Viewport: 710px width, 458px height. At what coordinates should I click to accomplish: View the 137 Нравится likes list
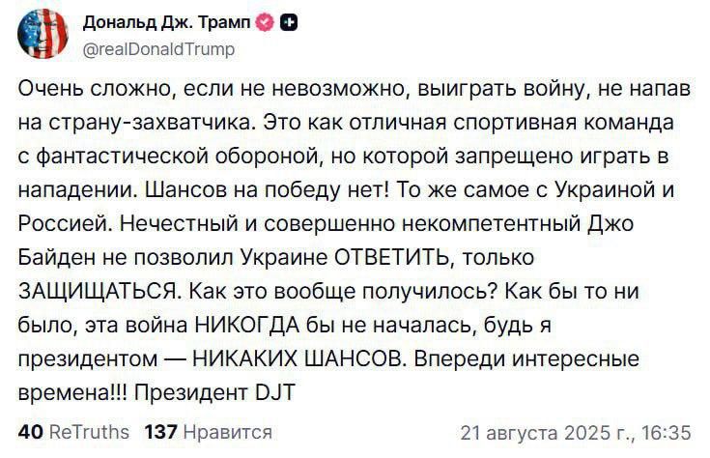coord(209,432)
